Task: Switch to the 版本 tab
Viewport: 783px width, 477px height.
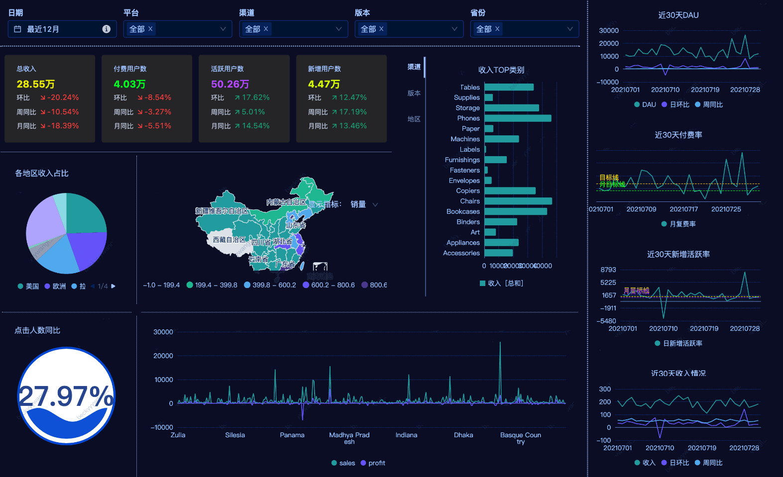Action: (x=414, y=94)
